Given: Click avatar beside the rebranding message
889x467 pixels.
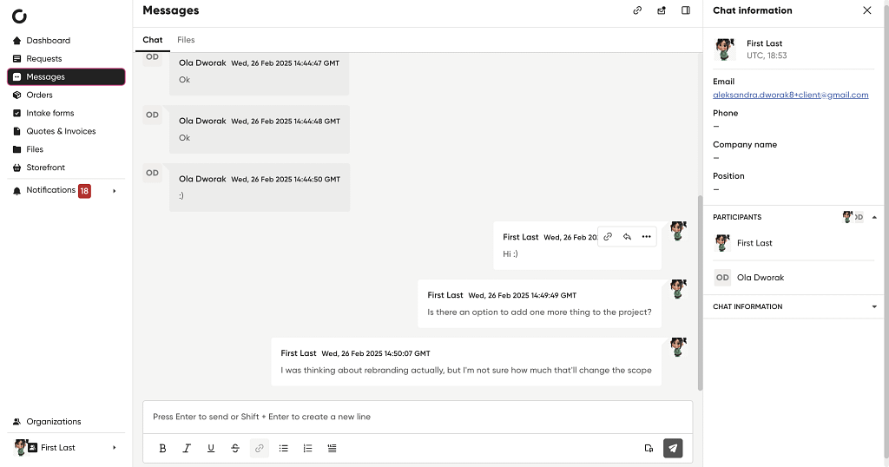Looking at the screenshot, I should (x=678, y=347).
